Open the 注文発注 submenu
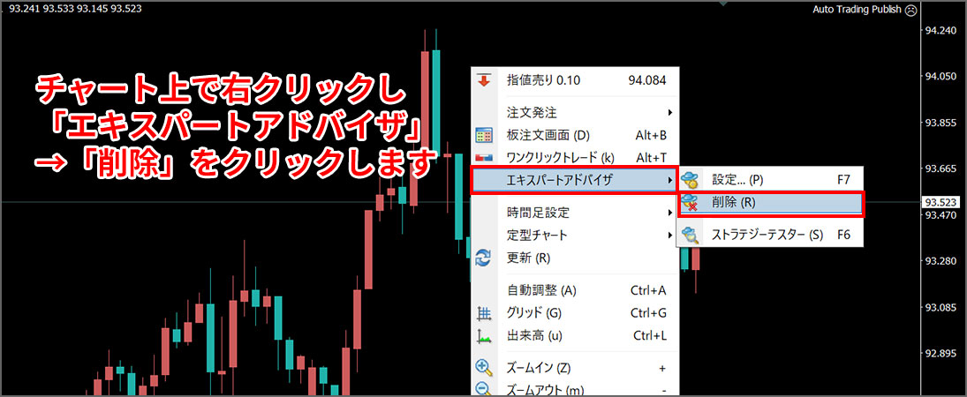This screenshot has height=397, width=967. [x=575, y=113]
